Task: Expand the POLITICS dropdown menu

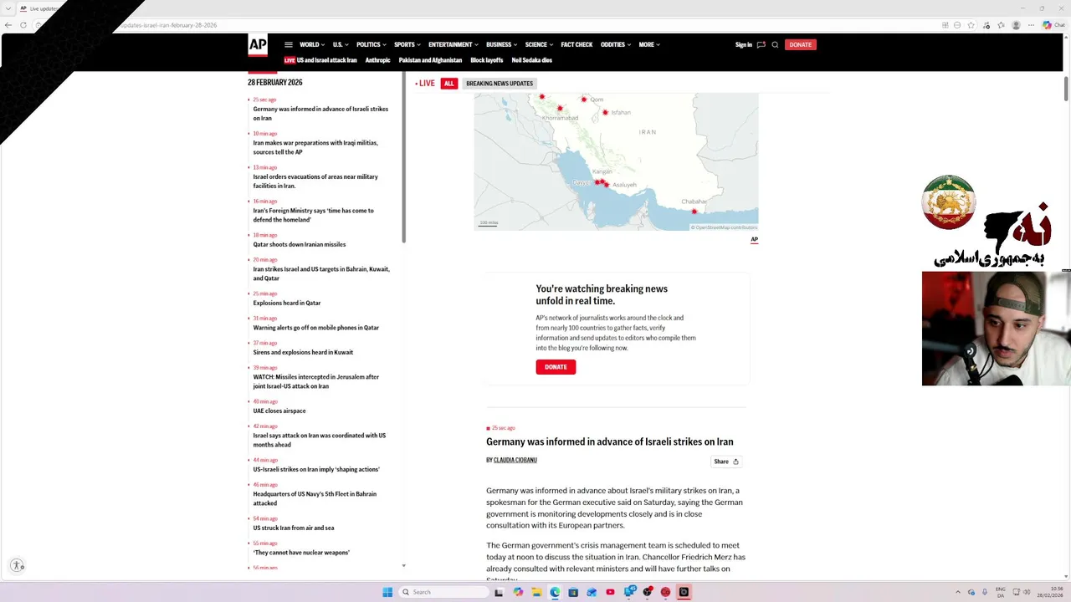Action: (372, 45)
